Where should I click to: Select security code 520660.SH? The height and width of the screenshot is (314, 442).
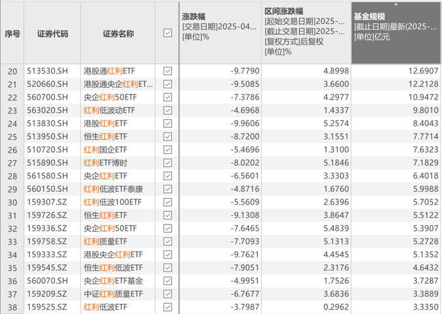click(47, 84)
